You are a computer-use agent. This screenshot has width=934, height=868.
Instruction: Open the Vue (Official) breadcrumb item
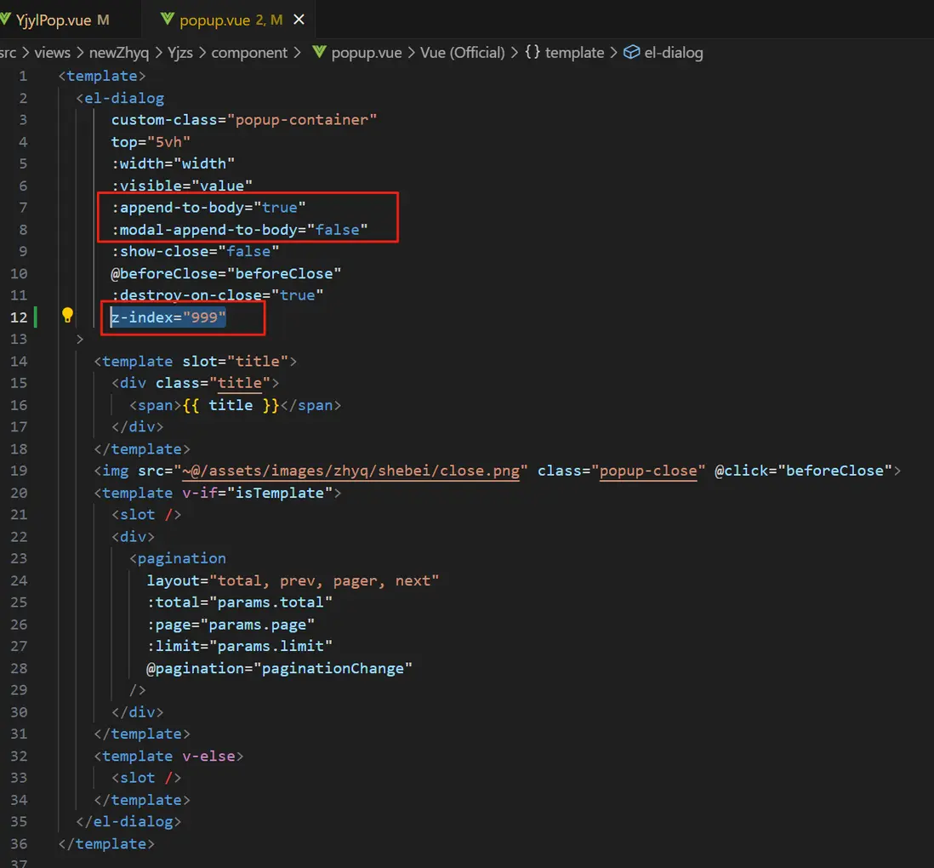(x=462, y=53)
